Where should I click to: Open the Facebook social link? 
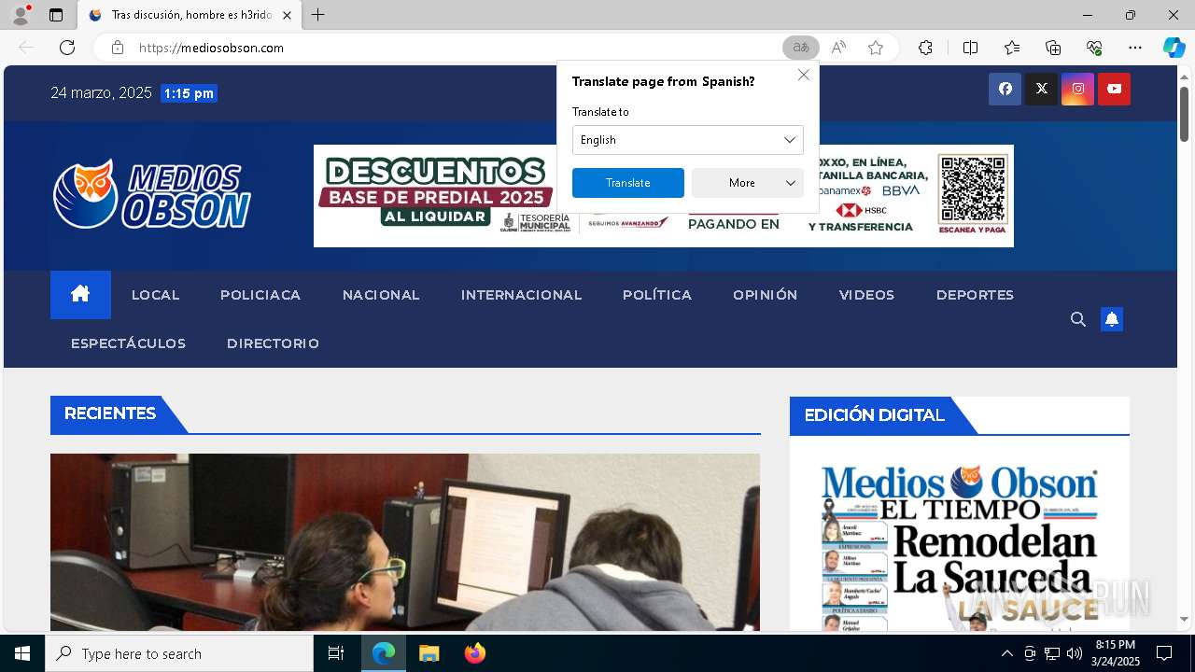1005,89
